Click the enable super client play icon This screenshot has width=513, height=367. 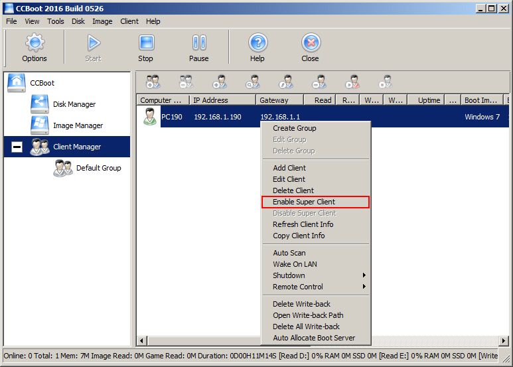tap(352, 82)
